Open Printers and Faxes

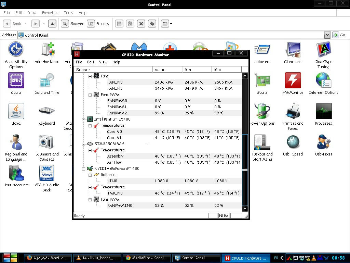coord(293,117)
